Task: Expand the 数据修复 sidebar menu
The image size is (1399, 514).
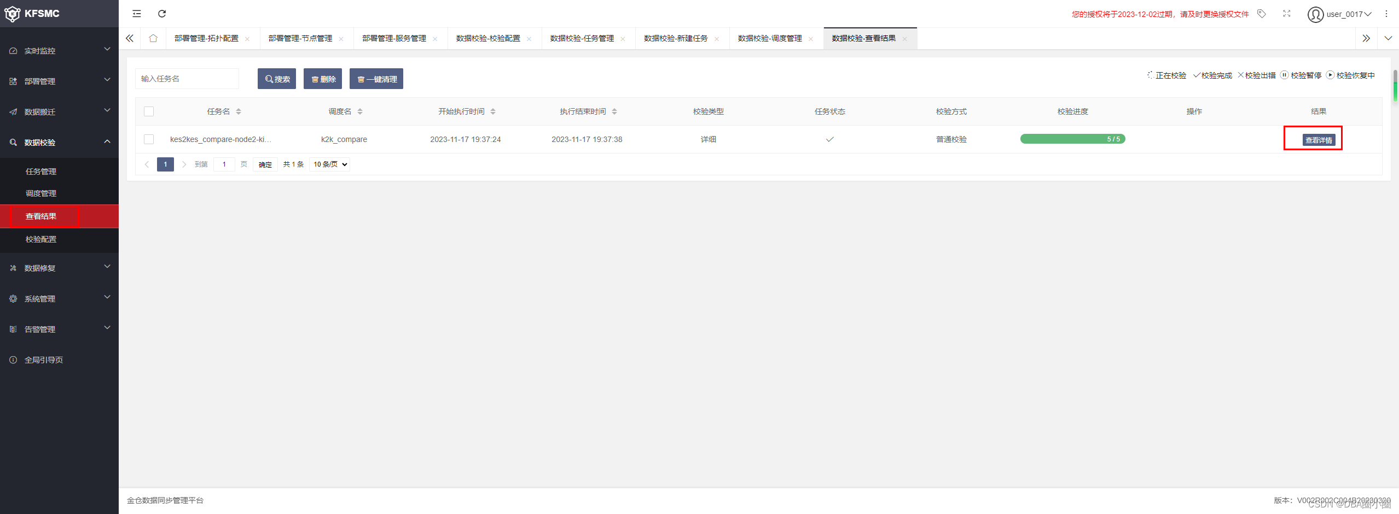Action: 59,268
